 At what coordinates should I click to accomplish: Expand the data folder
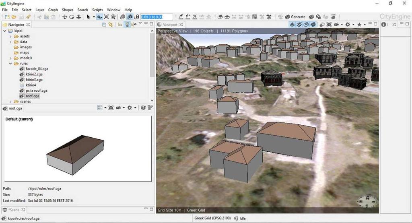click(x=10, y=42)
